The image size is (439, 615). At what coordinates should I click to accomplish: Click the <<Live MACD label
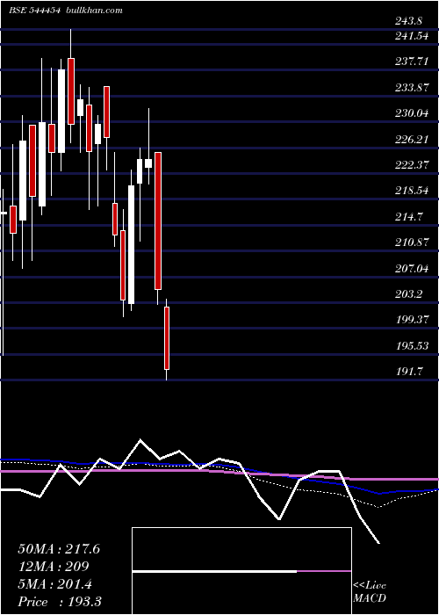click(370, 592)
